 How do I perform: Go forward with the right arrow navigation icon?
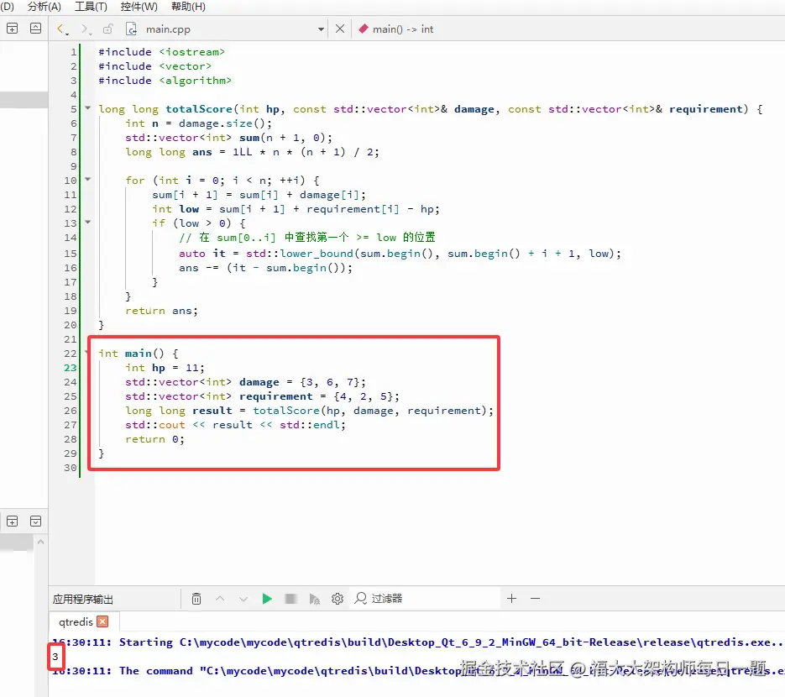tap(86, 29)
